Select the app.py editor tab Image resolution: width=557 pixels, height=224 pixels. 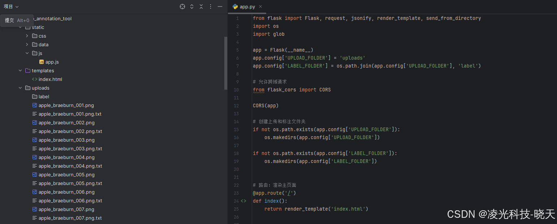pyautogui.click(x=246, y=6)
